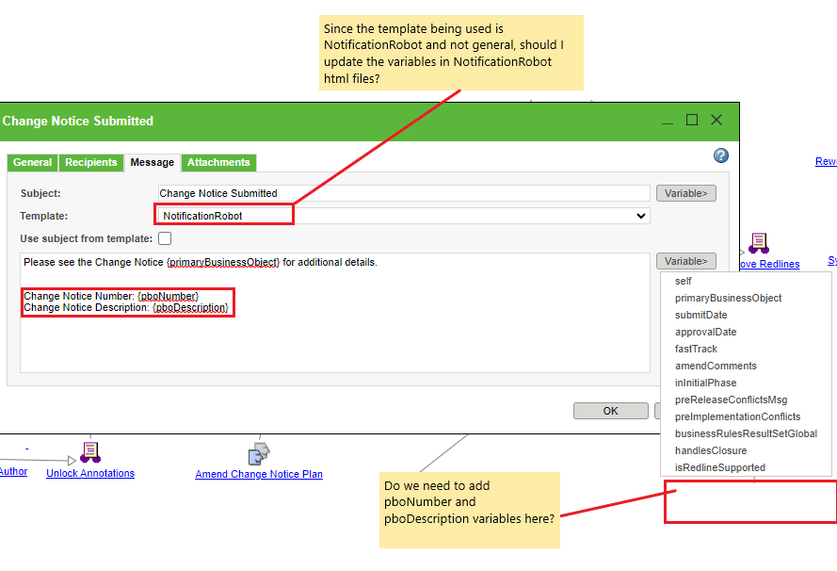The height and width of the screenshot is (571, 837).
Task: Select the Message tab
Action: [x=153, y=162]
